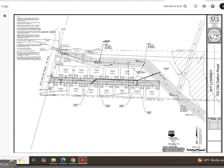The width and height of the screenshot is (224, 168).
Task: Save the PDF with the floppy disk icon
Action: coord(195,6)
